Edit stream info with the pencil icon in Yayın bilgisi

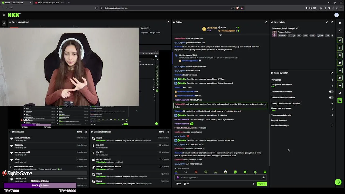coord(327,22)
